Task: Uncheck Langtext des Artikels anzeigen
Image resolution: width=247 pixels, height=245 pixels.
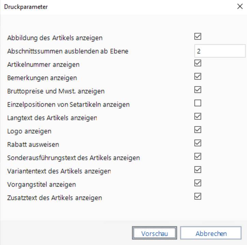Action: click(198, 116)
